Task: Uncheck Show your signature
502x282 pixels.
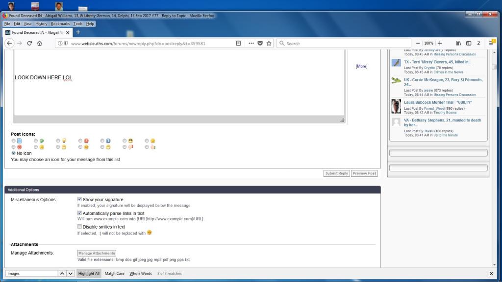Action: [80, 200]
